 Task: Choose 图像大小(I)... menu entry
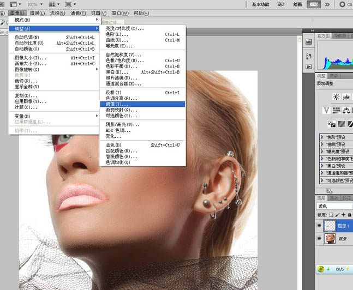[54, 58]
